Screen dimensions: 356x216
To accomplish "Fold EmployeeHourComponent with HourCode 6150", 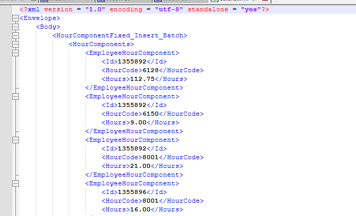I will (15, 96).
